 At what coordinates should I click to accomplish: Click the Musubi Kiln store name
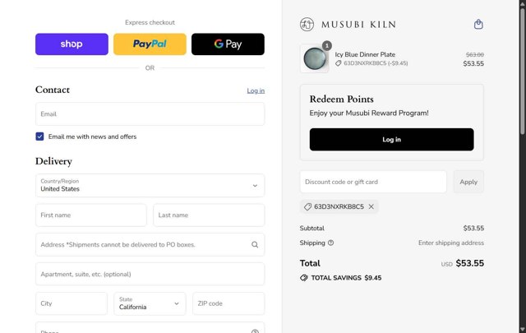[358, 25]
